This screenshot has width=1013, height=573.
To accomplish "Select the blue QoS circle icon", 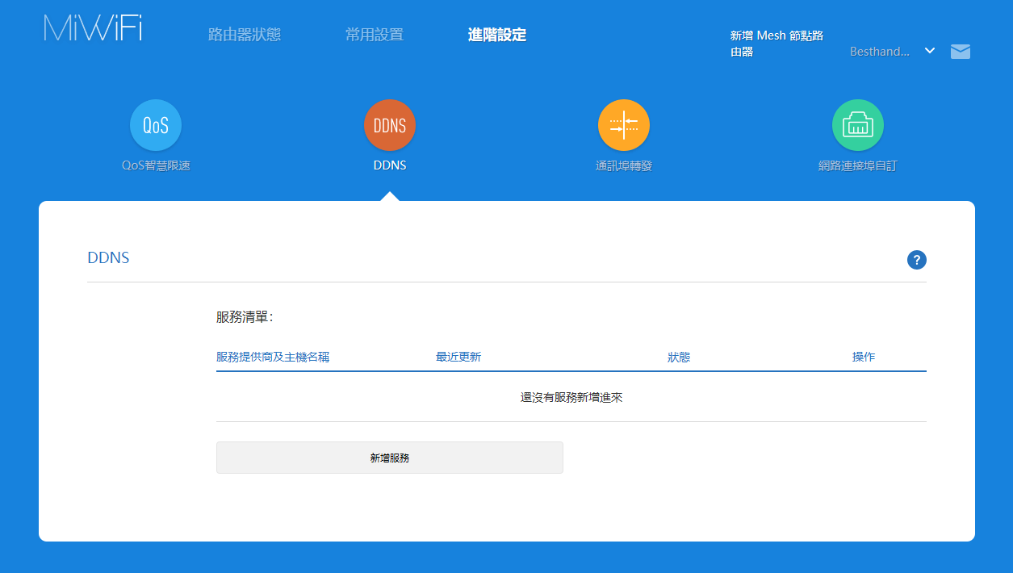I will 156,125.
